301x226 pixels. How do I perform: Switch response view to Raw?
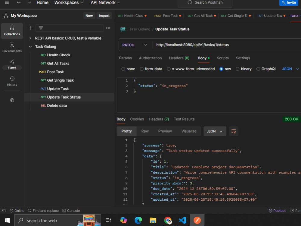point(145,131)
